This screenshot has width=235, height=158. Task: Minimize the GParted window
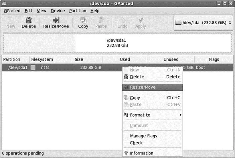tap(219, 4)
